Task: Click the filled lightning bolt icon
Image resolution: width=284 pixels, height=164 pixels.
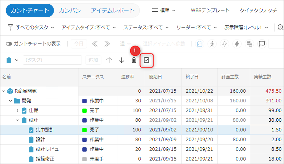Action: (236, 44)
